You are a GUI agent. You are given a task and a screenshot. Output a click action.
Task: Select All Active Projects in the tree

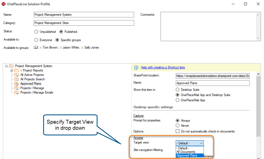(32, 75)
